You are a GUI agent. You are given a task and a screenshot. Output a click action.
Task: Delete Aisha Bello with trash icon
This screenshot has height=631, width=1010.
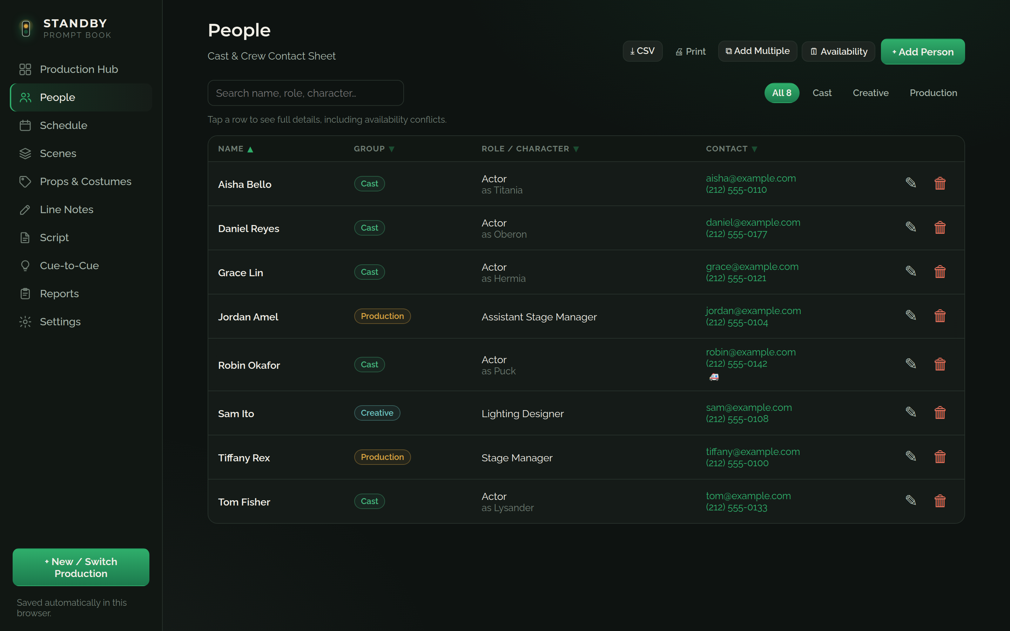pos(940,183)
